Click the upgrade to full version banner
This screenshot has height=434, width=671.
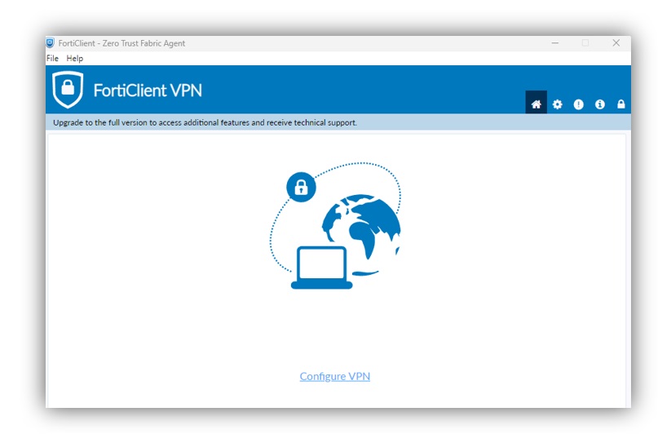pos(338,122)
